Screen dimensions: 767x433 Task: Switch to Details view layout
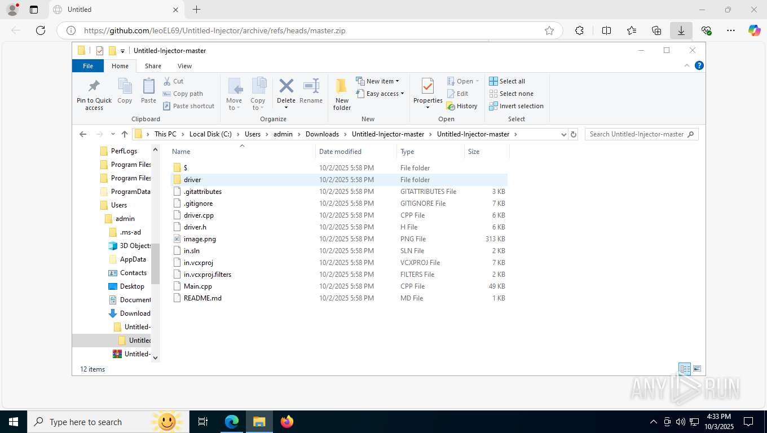(x=685, y=369)
